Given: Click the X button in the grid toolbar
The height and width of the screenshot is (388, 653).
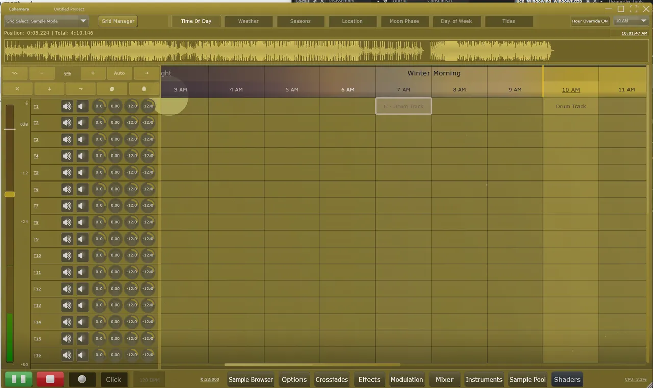Looking at the screenshot, I should (17, 89).
